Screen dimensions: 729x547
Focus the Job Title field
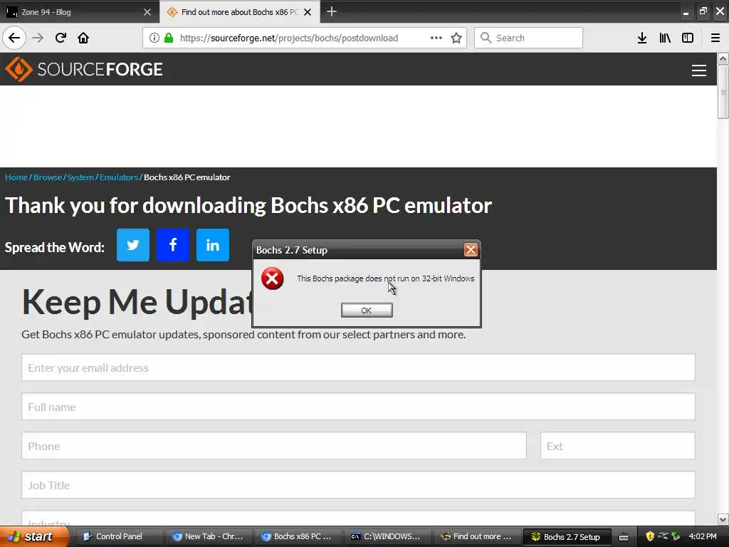click(358, 484)
